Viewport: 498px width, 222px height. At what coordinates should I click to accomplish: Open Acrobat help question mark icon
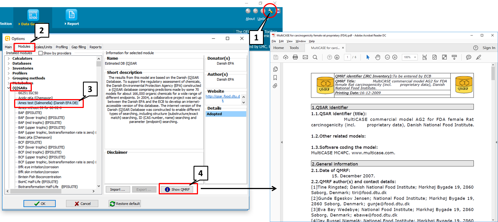476,48
